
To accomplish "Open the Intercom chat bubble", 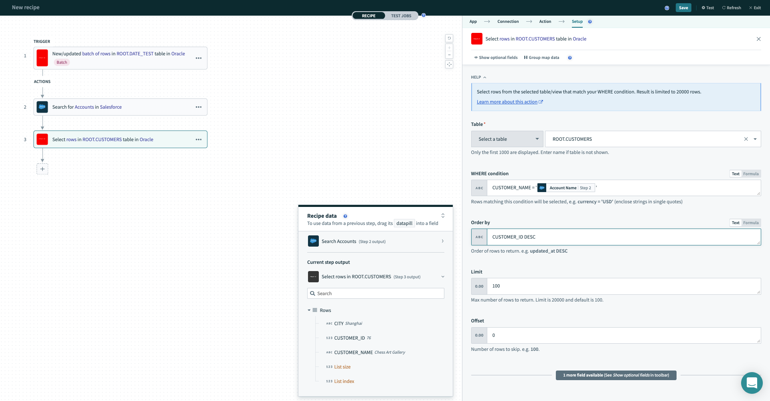I will tap(752, 383).
